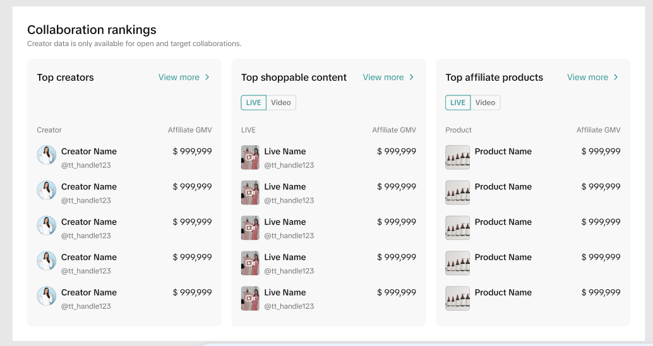Click the third creator's profile avatar
Viewport: 653px width, 346px height.
(x=47, y=226)
